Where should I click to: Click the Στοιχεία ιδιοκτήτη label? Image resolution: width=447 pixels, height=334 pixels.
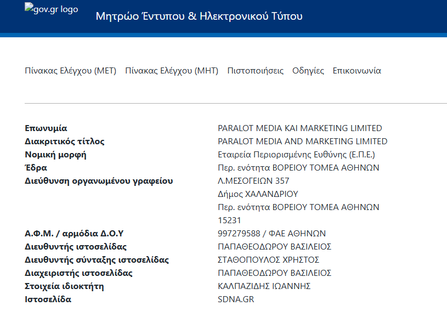64,286
